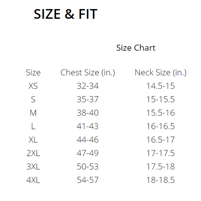
Task: Click neck measurement 16-16.5
Action: coord(160,126)
